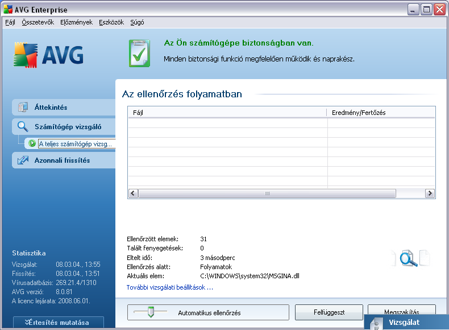Viewport: 449px width, 330px height.
Task: Click the horizontal scrollbar right arrow
Action: coord(430,193)
